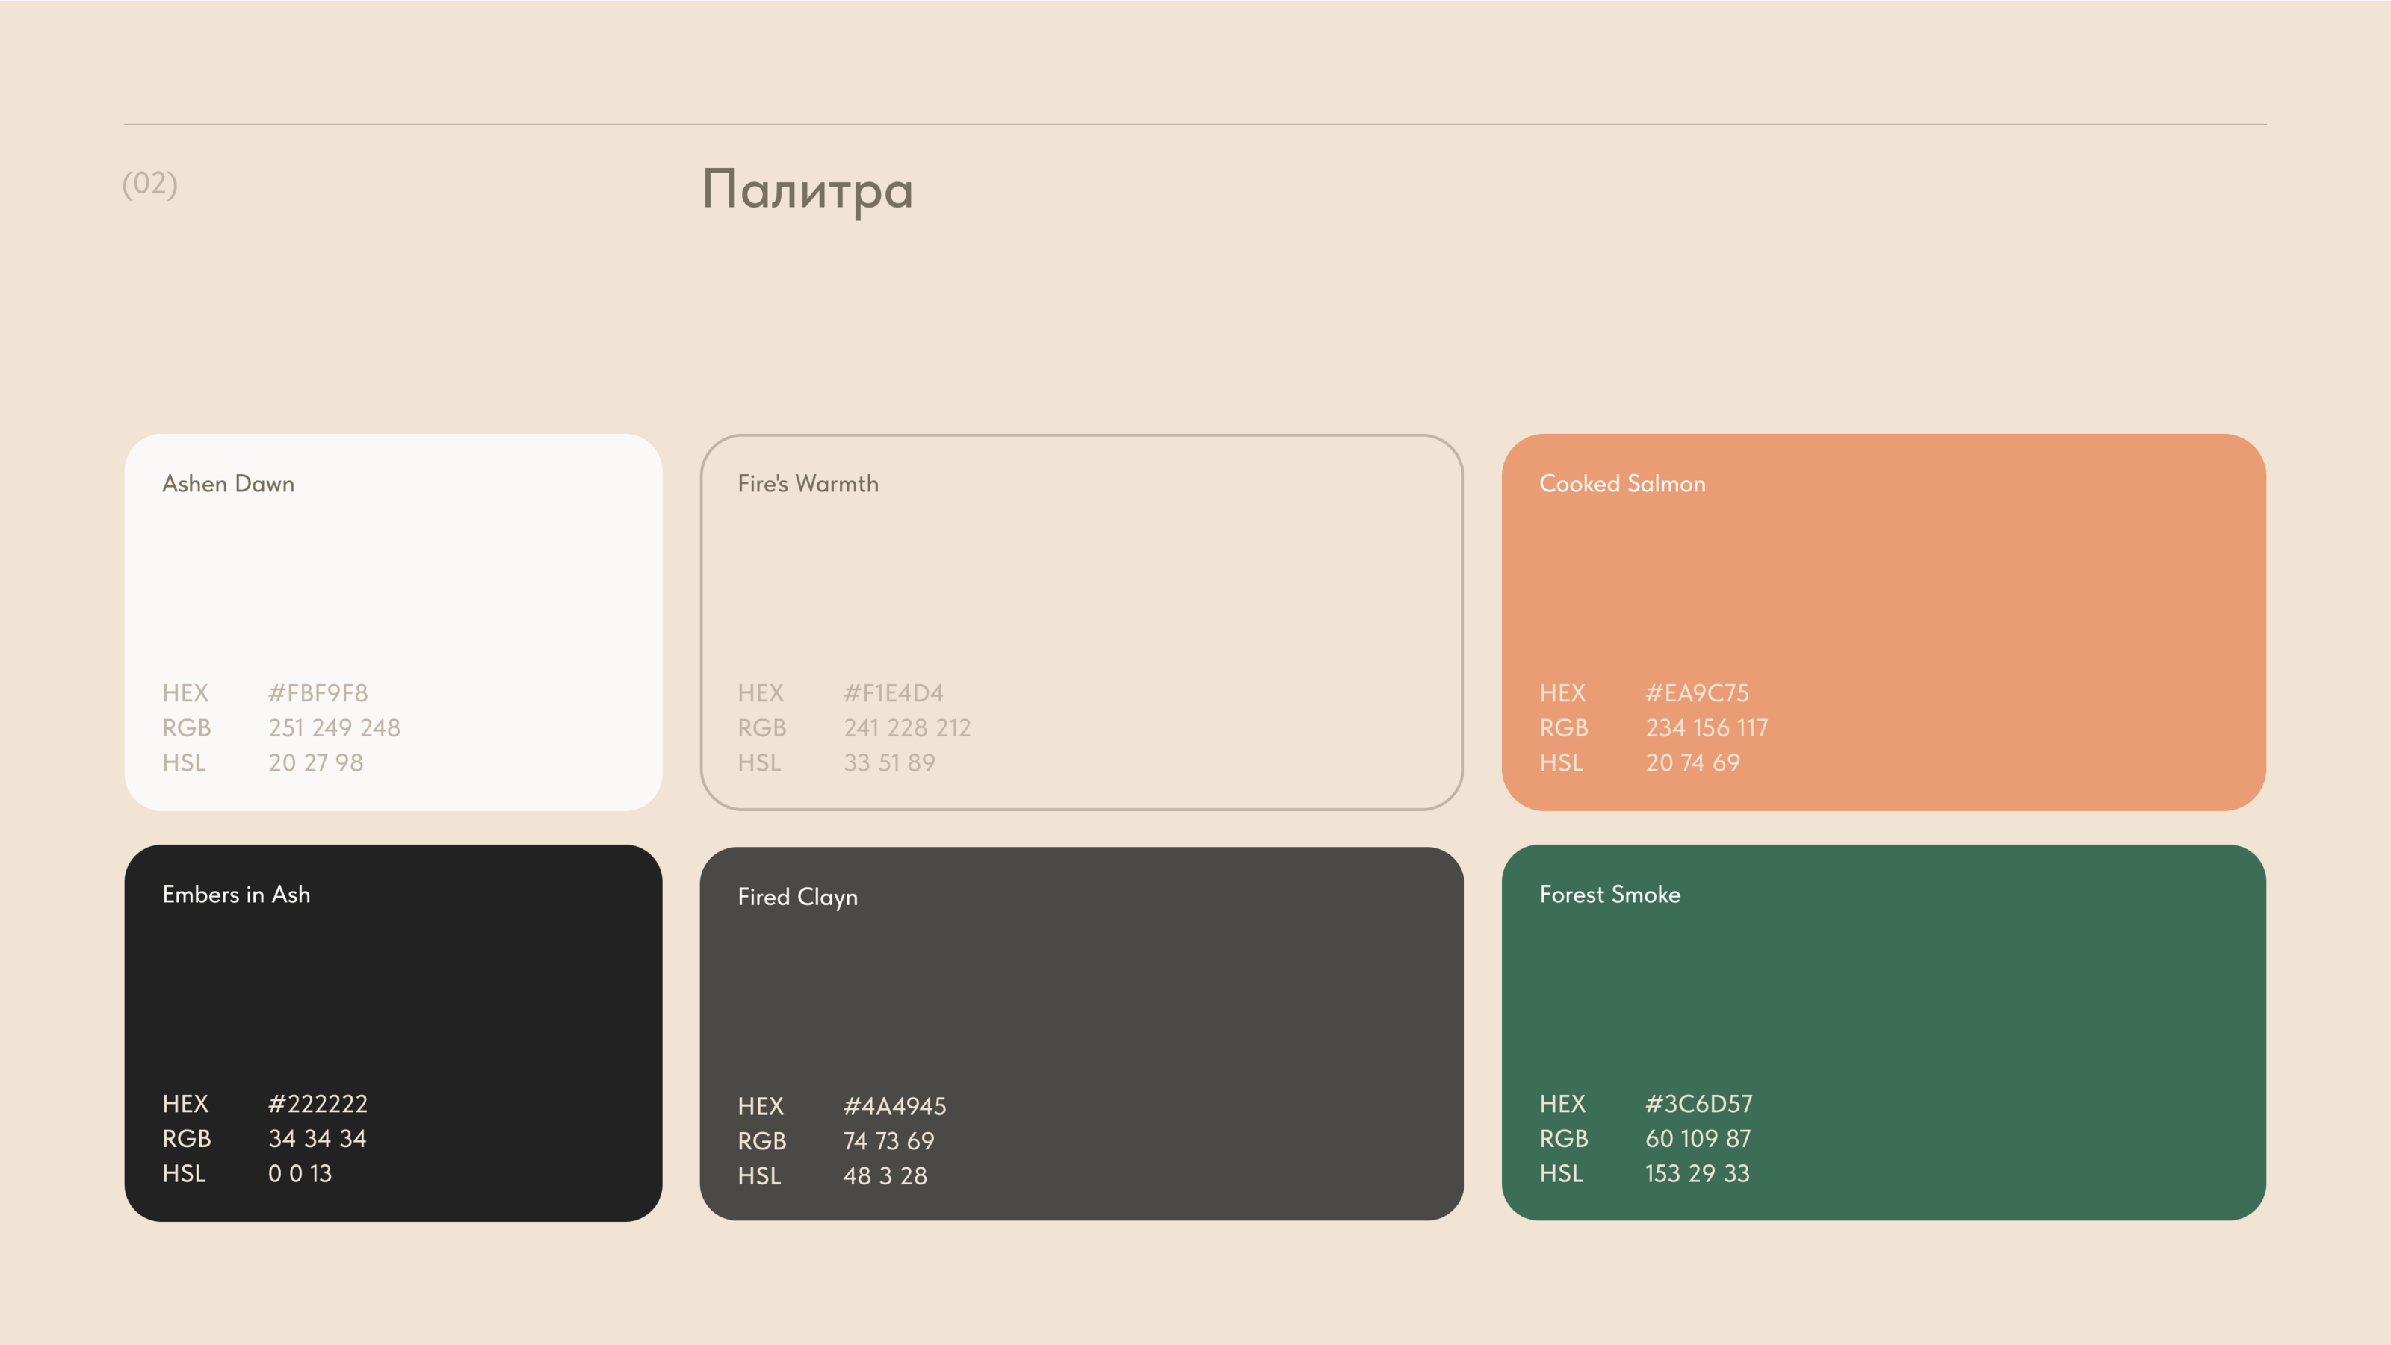Click hex value #FBF9F8
Viewport: 2391px width, 1345px height.
[x=318, y=693]
